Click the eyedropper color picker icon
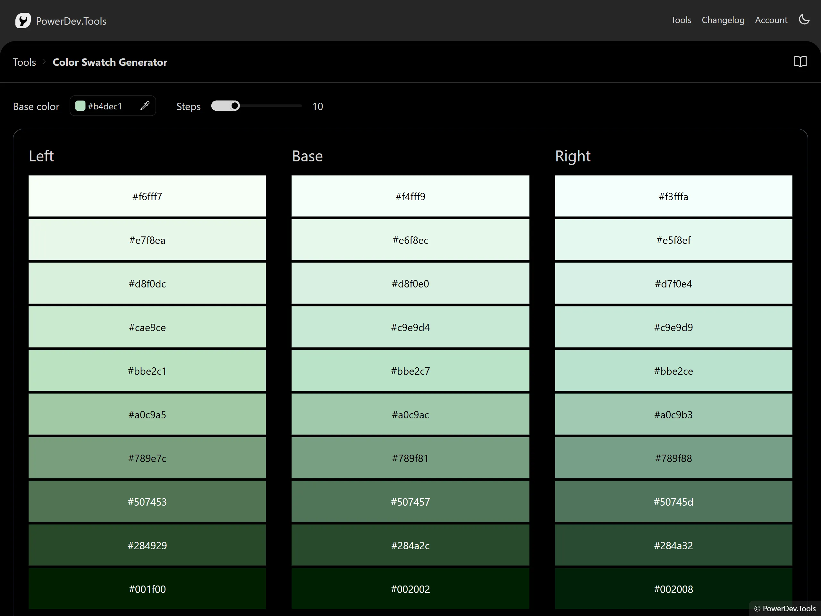This screenshot has width=821, height=616. [145, 106]
